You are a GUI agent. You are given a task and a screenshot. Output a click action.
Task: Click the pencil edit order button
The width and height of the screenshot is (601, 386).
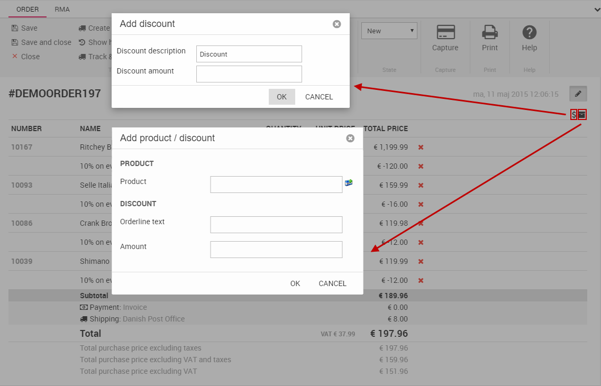pyautogui.click(x=578, y=94)
